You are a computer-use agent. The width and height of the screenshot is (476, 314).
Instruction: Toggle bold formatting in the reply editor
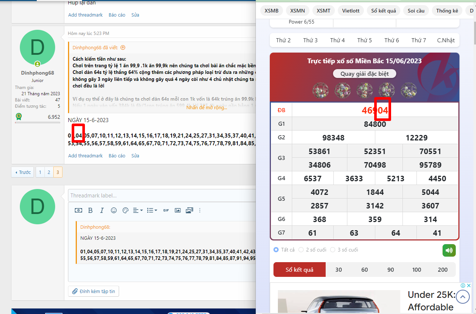tap(90, 210)
